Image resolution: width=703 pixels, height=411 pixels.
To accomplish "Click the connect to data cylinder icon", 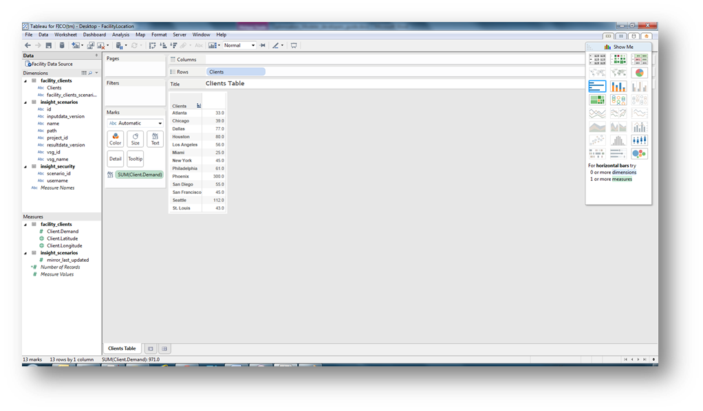I will [x=62, y=45].
